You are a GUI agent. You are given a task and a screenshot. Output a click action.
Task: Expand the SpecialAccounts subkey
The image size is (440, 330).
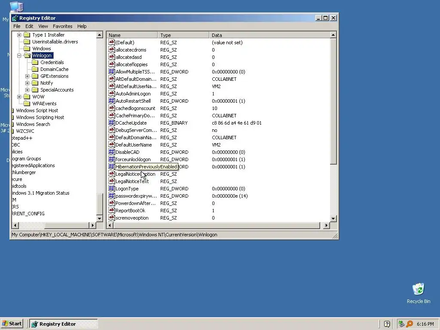(27, 90)
